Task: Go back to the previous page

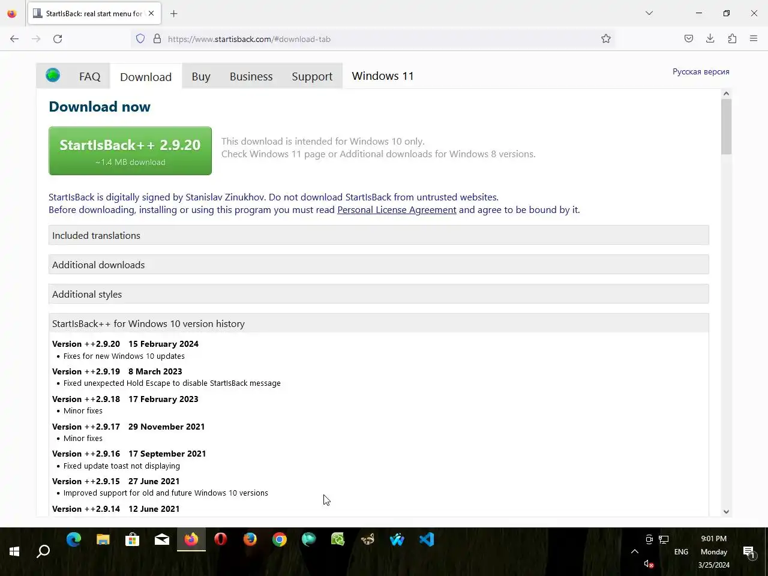Action: (14, 39)
